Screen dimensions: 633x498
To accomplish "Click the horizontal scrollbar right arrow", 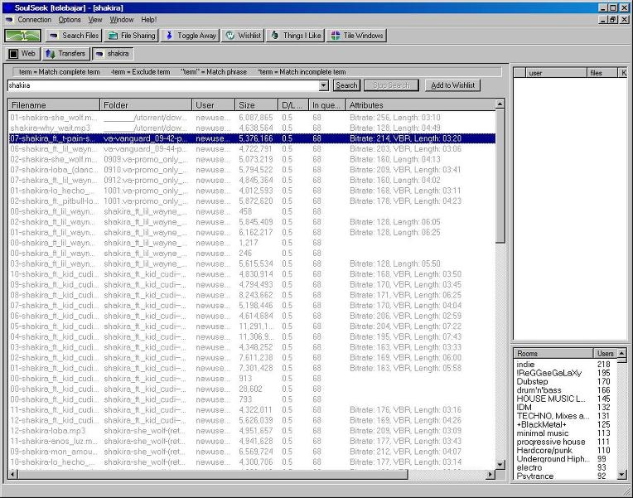I will click(490, 474).
